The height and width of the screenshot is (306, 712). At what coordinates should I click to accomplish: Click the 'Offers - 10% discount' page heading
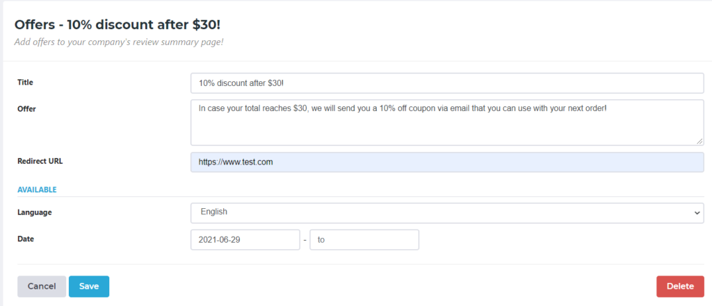[122, 25]
